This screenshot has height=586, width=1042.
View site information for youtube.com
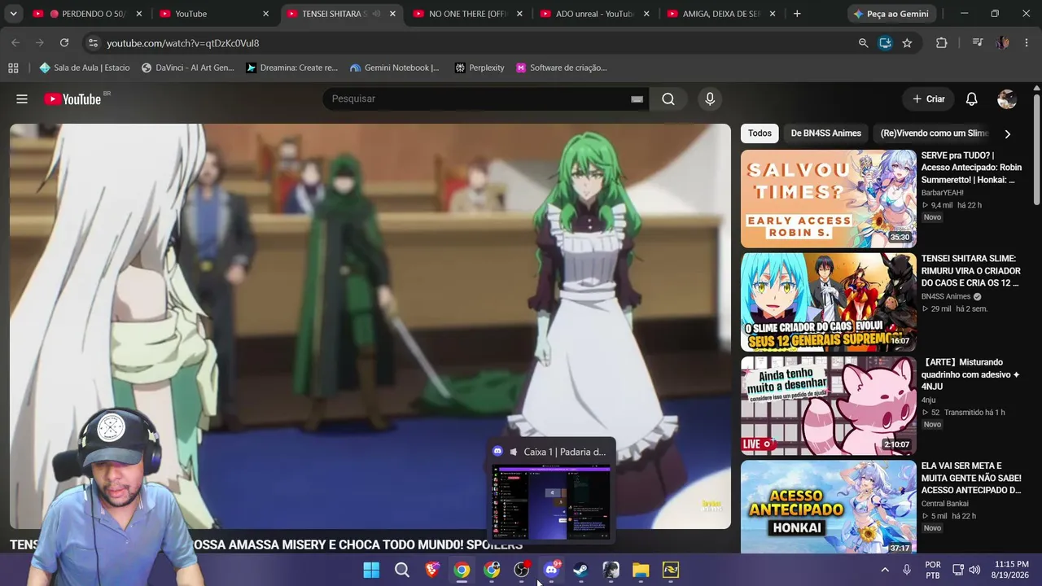[x=93, y=42]
